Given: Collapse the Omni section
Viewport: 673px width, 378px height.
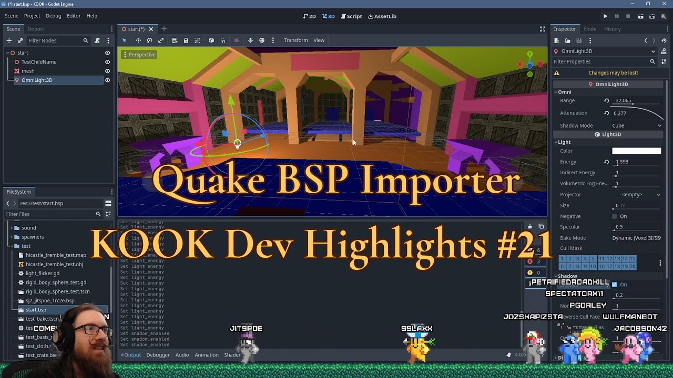Looking at the screenshot, I should pyautogui.click(x=556, y=92).
